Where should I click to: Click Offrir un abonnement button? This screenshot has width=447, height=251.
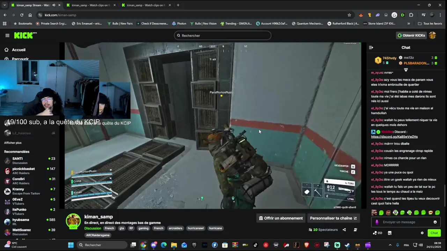coord(281,218)
